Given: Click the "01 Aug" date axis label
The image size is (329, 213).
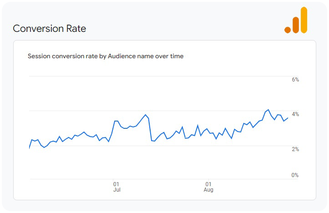Looking at the screenshot, I should [x=208, y=187].
